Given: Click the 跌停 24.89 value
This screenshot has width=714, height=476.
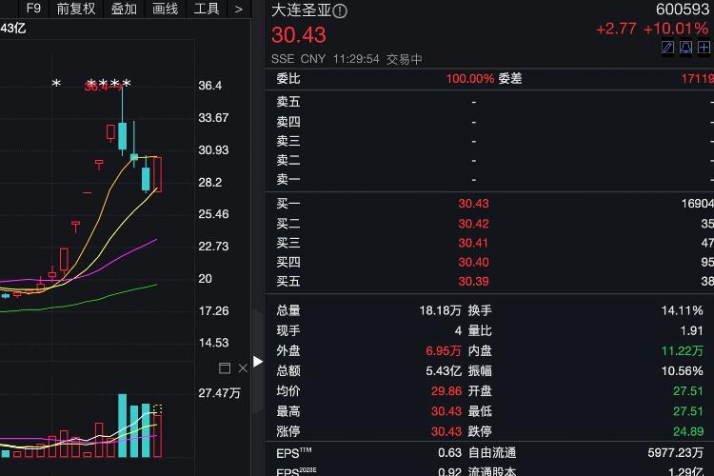Looking at the screenshot, I should coord(688,431).
